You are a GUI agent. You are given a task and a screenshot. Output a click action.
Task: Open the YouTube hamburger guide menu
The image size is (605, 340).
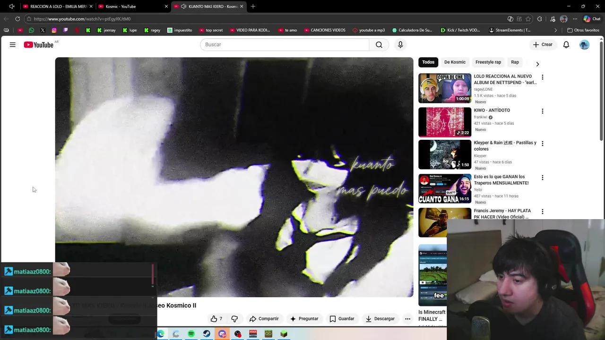[13, 44]
